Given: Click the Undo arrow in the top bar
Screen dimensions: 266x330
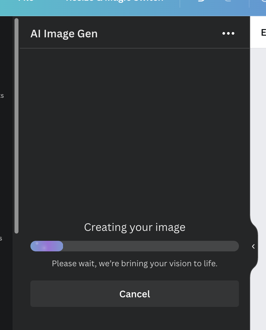Looking at the screenshot, I should [200, 2].
